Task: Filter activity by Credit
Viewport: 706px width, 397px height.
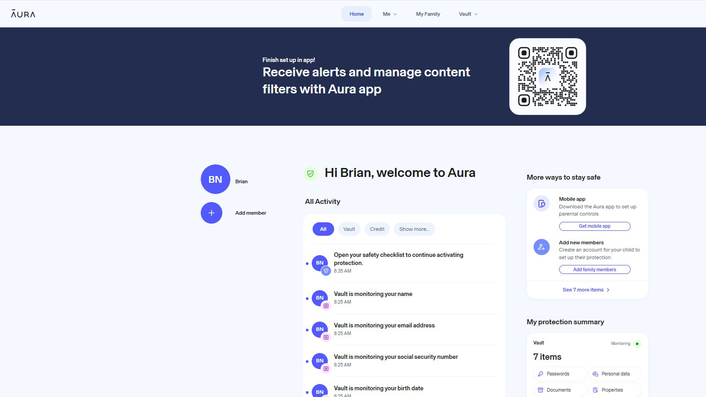Action: [377, 229]
